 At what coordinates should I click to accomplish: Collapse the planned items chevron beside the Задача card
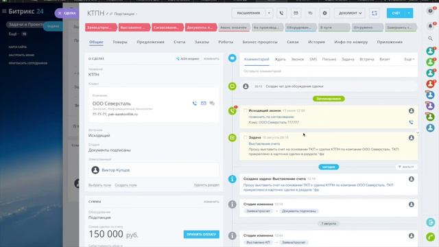(418, 133)
